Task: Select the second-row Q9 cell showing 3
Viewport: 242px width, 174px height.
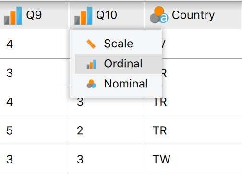Action: point(34,73)
